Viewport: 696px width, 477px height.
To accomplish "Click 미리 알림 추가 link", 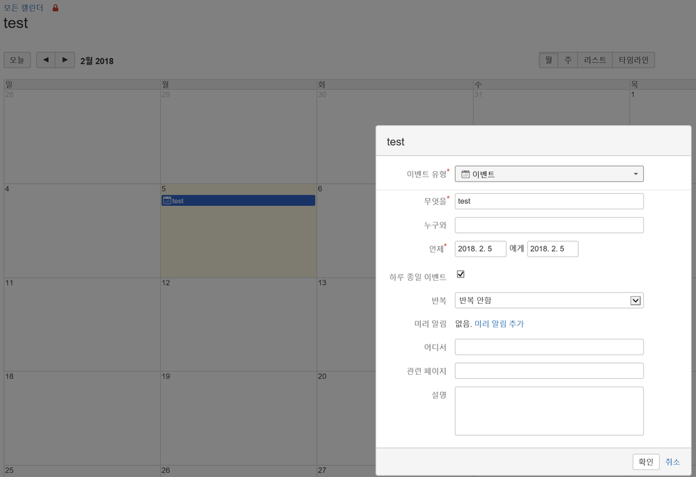I will tap(499, 324).
